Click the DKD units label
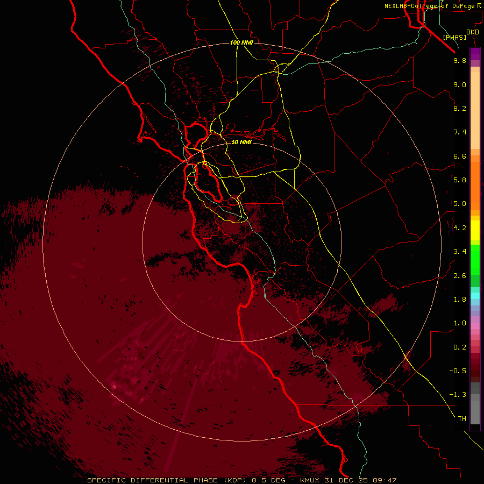 point(473,32)
